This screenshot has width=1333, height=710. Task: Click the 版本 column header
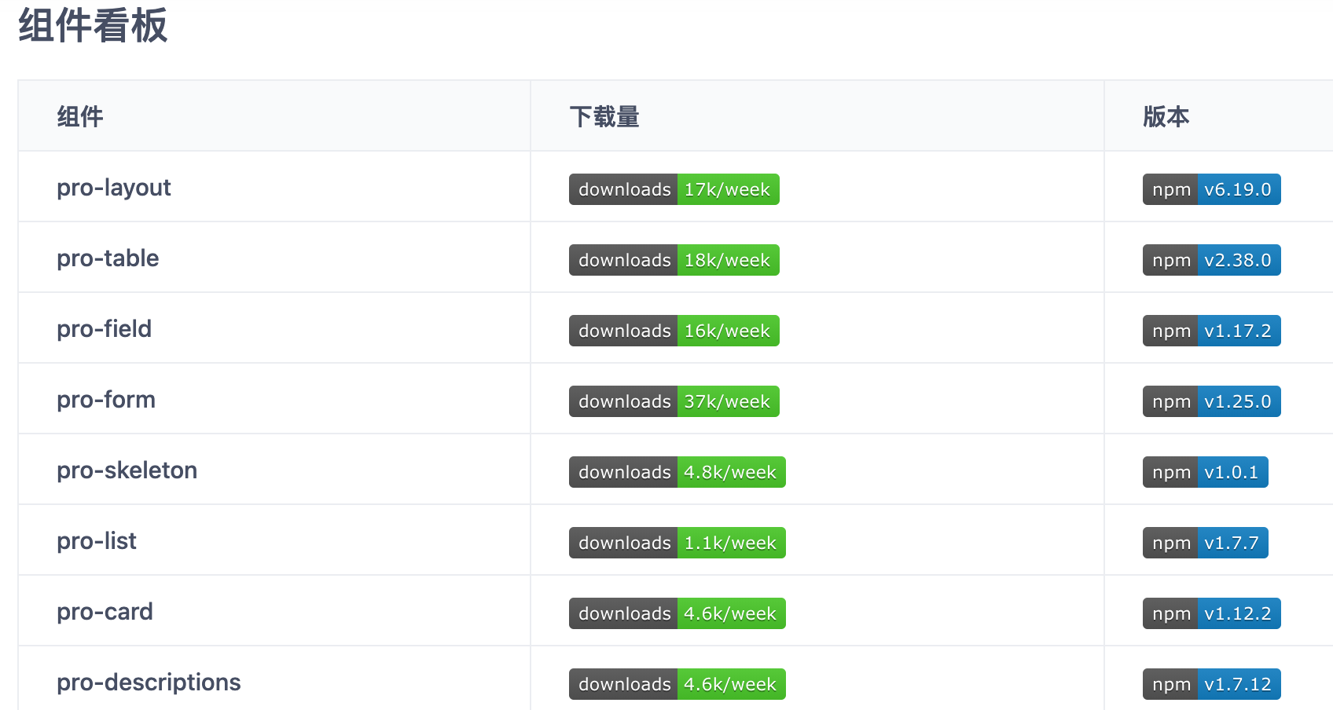point(1166,116)
